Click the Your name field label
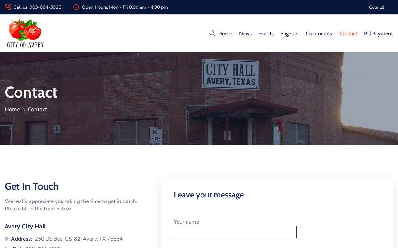 [186, 222]
